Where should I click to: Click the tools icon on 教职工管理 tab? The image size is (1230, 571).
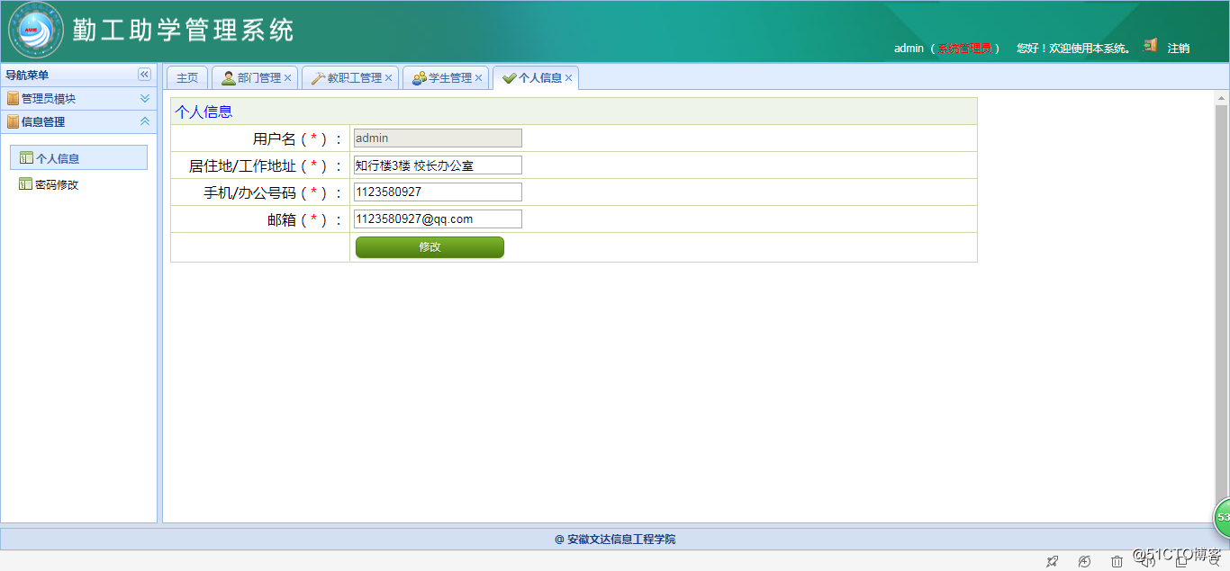click(x=318, y=78)
